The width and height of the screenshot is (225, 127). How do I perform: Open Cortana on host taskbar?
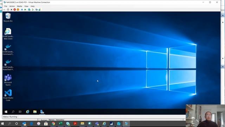pyautogui.click(x=17, y=123)
